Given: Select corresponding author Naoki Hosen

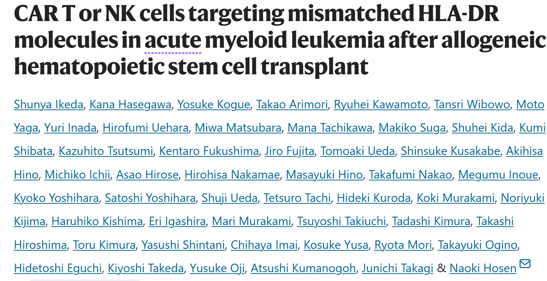Looking at the screenshot, I should (483, 268).
